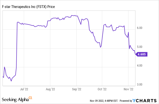
Task: Click the Seeking Alpha logo
Action: [x=16, y=100]
